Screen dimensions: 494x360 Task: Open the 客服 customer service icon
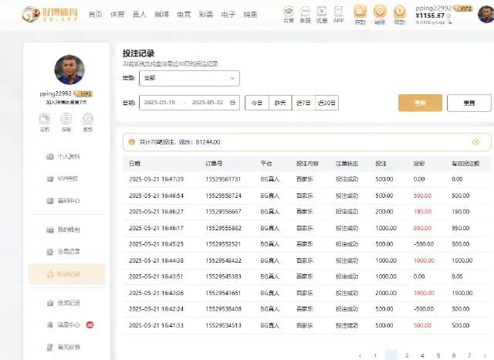point(305,12)
